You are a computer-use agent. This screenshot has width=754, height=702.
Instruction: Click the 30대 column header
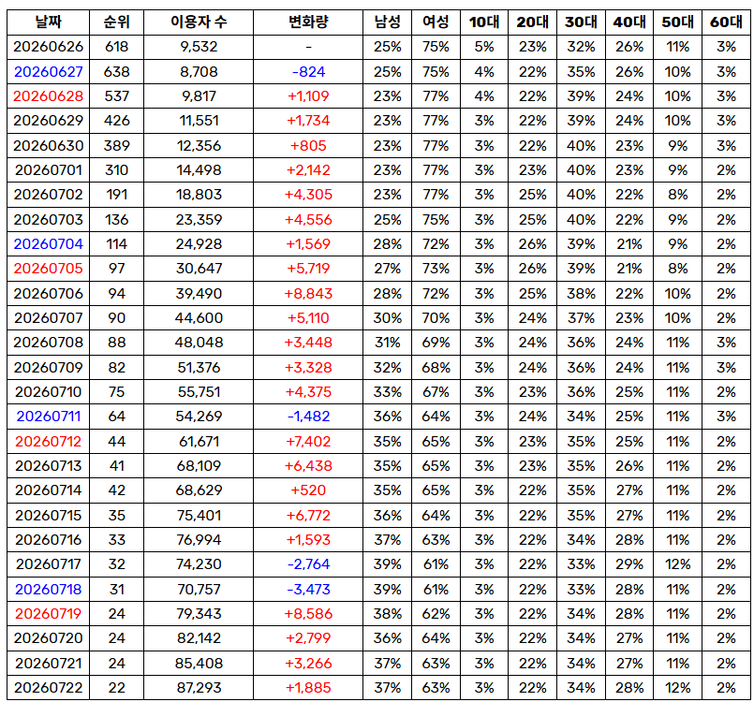coord(581,22)
